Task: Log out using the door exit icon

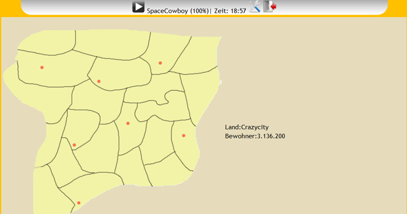Action: click(x=270, y=7)
